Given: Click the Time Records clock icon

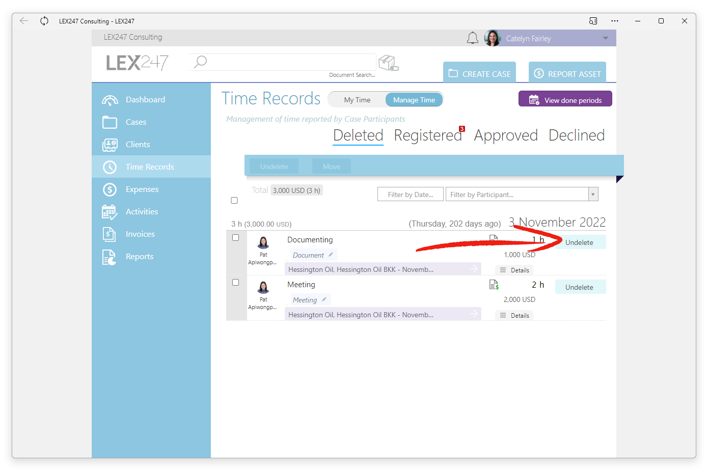Looking at the screenshot, I should pos(110,167).
